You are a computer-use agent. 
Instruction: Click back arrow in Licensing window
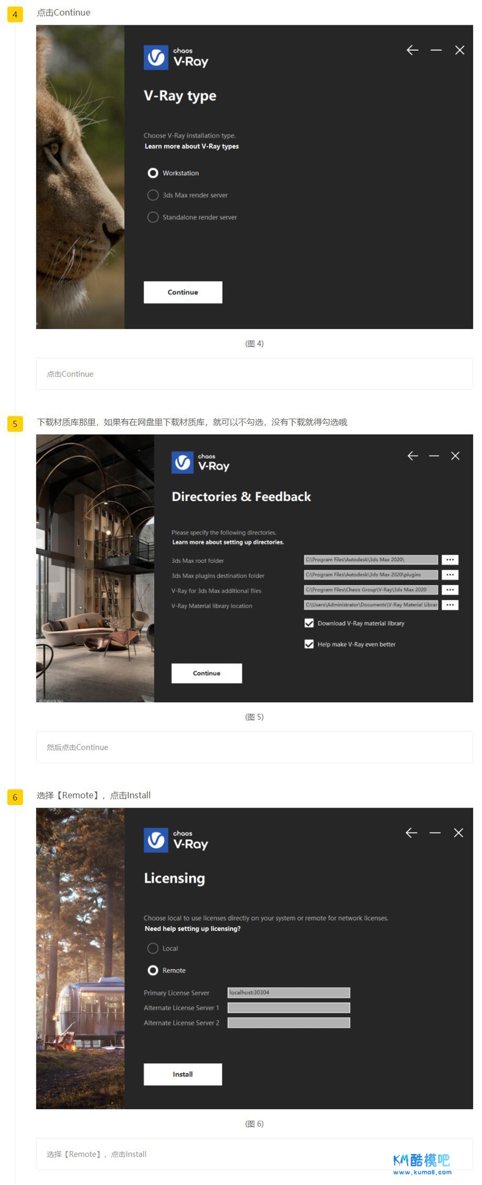411,833
